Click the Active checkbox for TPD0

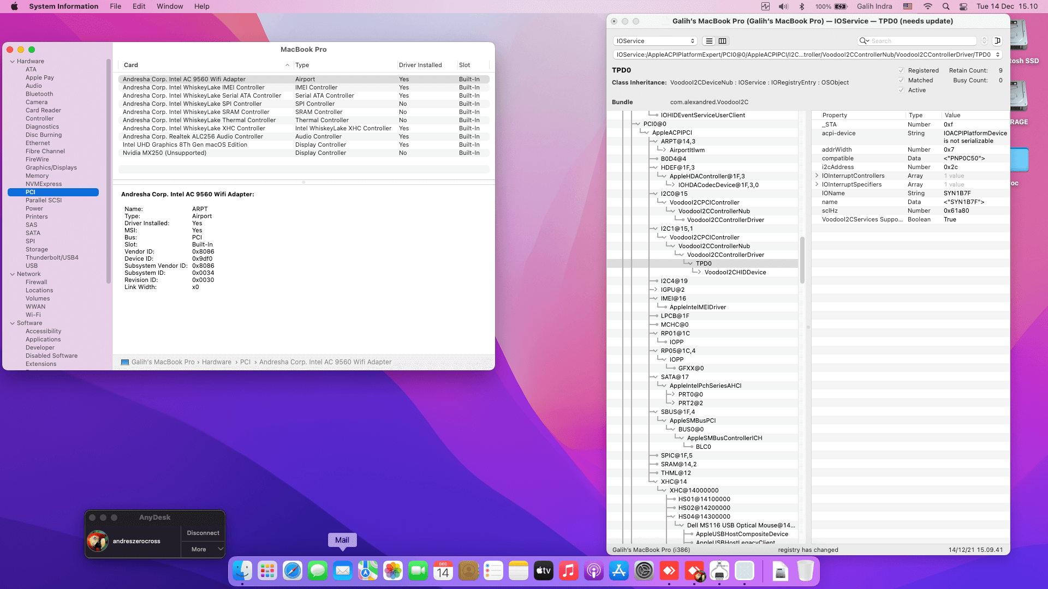coord(902,90)
